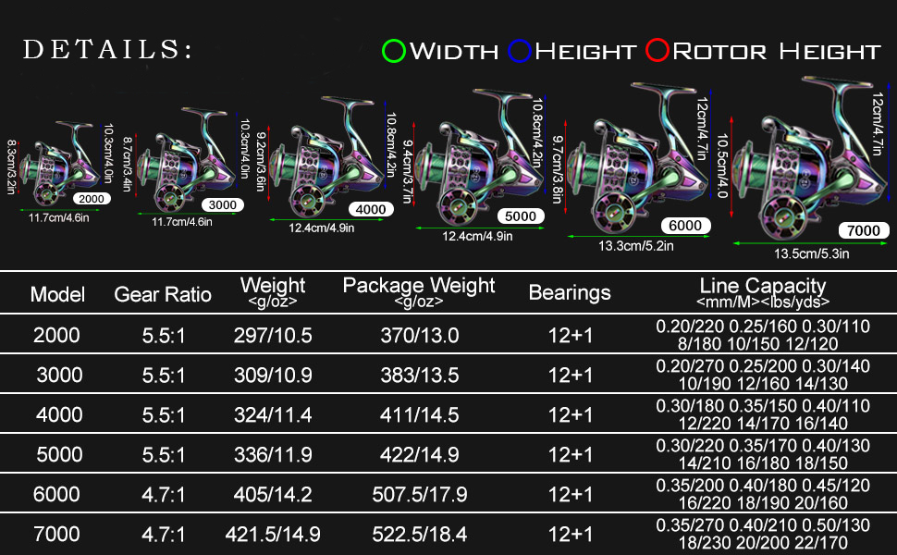Click the 7000 cell in the Model column
Image resolution: width=897 pixels, height=555 pixels.
coord(56,534)
